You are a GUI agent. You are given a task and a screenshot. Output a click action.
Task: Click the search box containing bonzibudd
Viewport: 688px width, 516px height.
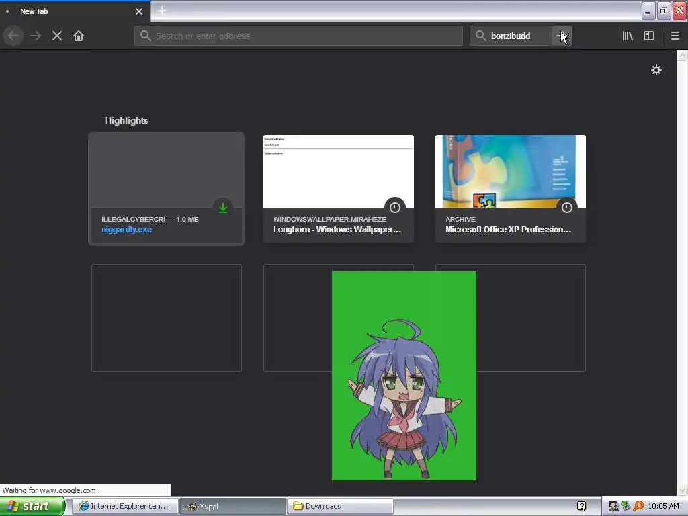coord(511,36)
